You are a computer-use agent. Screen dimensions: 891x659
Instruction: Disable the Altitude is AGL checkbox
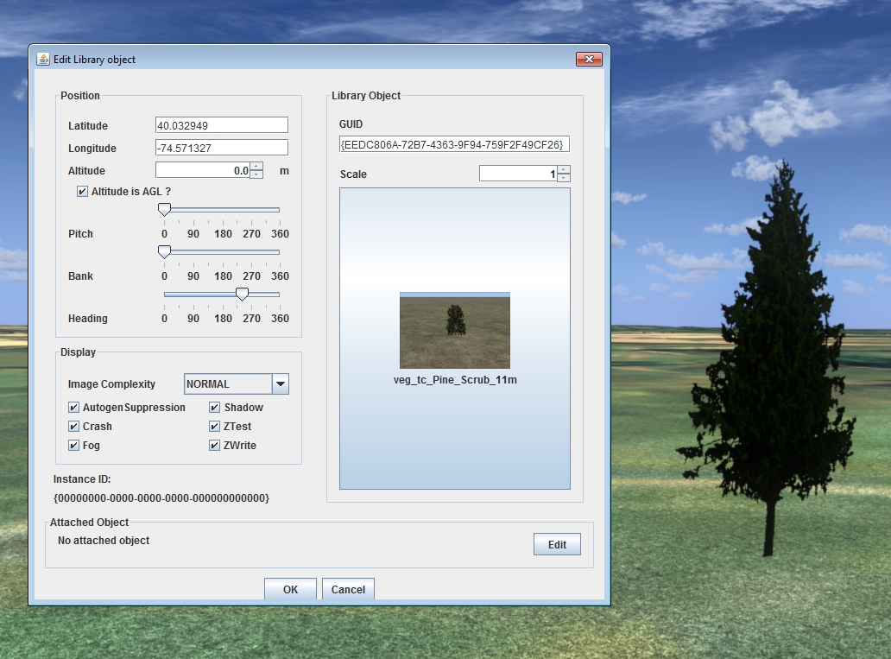[83, 191]
